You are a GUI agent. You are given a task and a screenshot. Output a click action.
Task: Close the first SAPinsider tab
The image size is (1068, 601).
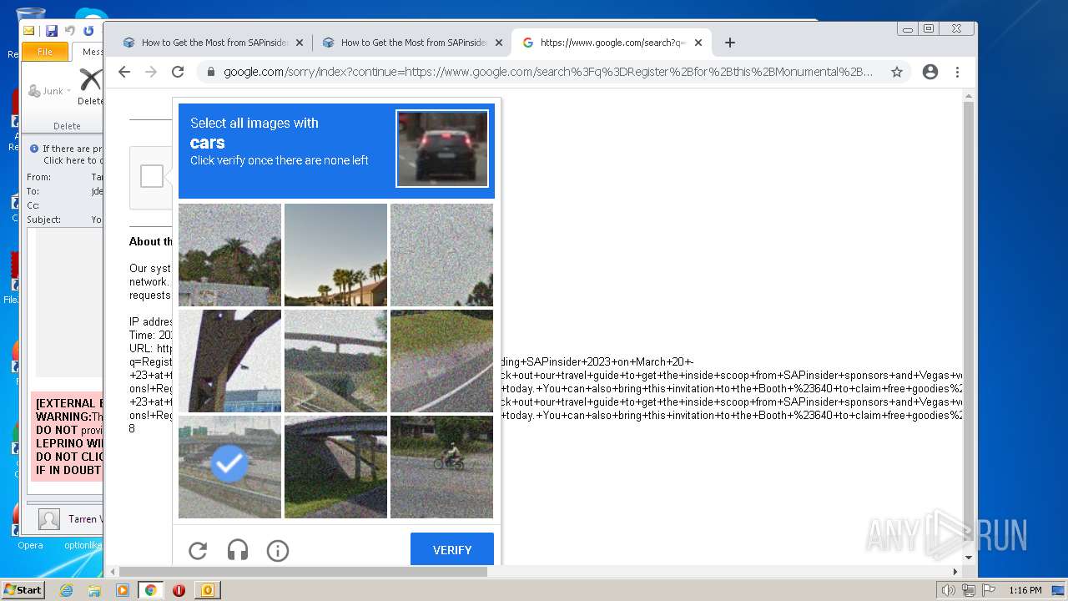(x=300, y=43)
